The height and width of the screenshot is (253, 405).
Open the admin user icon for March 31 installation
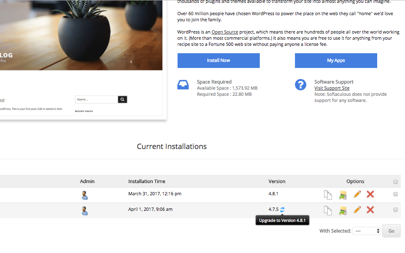click(85, 195)
